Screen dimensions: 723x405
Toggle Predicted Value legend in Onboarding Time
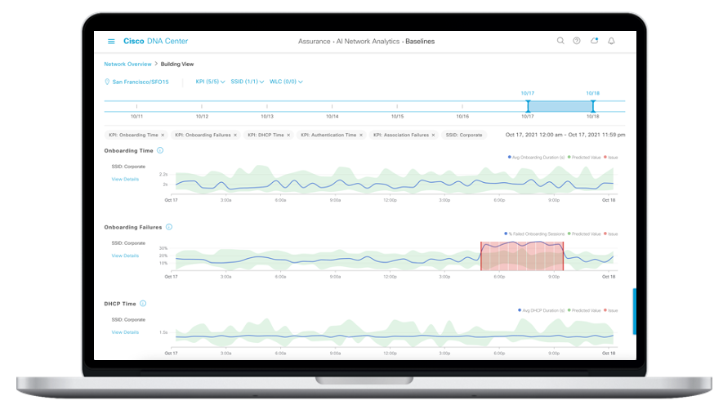584,157
